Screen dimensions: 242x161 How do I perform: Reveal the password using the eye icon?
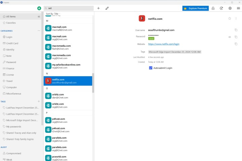click(230, 37)
